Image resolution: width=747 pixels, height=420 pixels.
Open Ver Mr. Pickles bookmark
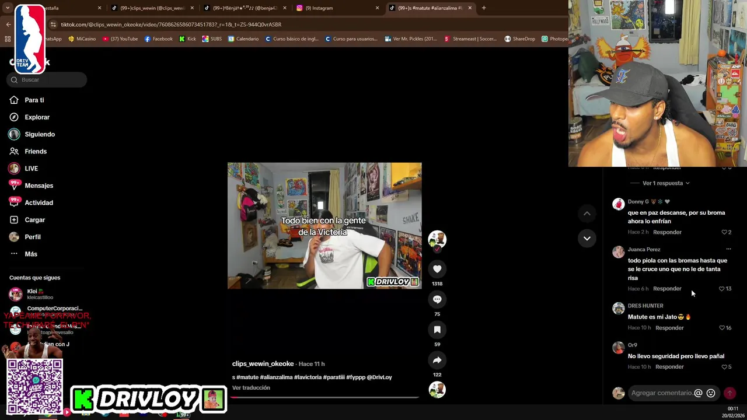pyautogui.click(x=411, y=39)
